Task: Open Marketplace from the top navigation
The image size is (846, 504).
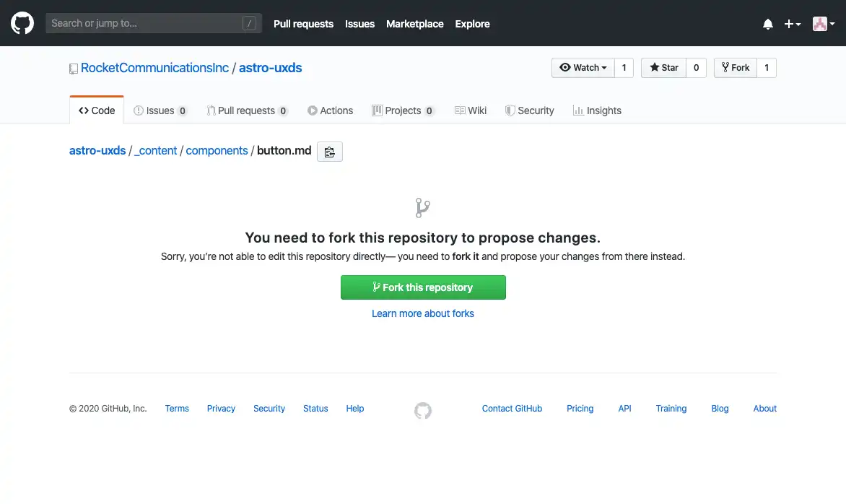Action: click(414, 24)
